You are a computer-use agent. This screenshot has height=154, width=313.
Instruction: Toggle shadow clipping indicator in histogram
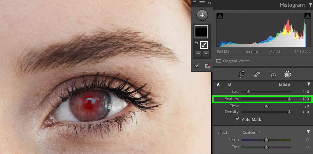(220, 16)
